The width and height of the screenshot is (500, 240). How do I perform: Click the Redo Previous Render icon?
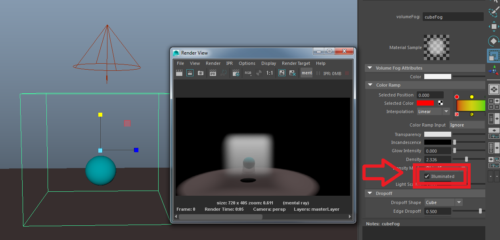point(179,73)
